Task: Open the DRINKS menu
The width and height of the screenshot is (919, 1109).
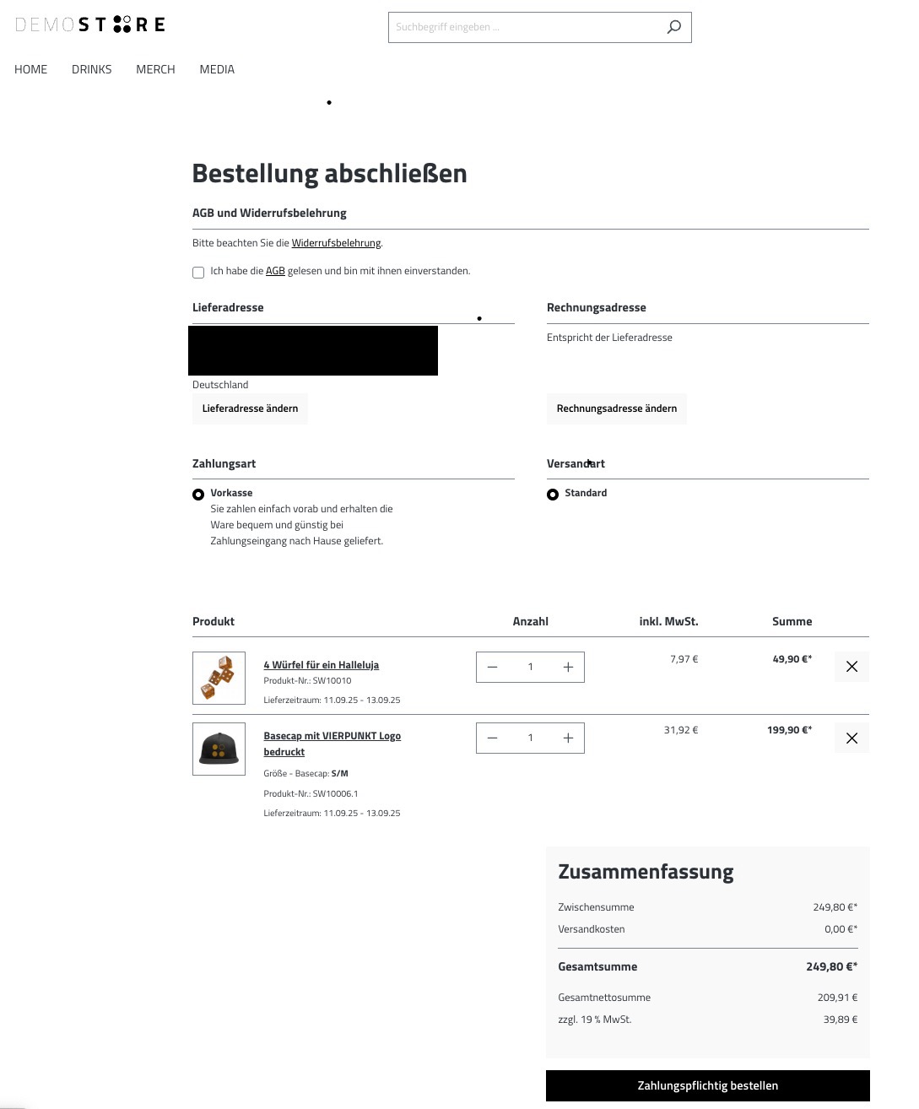Action: pyautogui.click(x=91, y=69)
